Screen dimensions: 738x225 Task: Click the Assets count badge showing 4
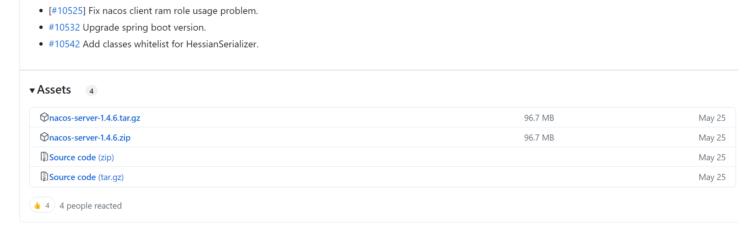91,91
